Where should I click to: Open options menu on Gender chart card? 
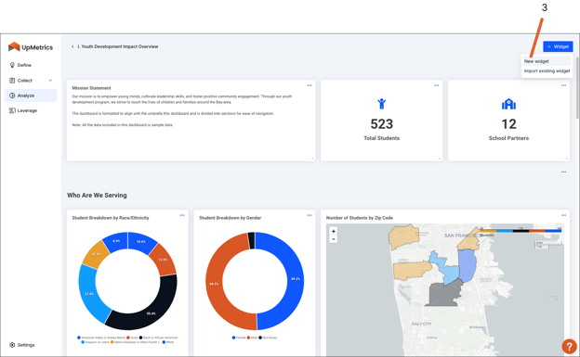pyautogui.click(x=310, y=215)
